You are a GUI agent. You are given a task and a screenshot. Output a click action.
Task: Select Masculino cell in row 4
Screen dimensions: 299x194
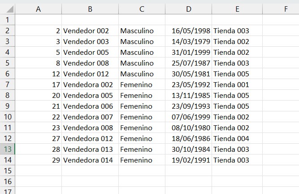(142, 52)
